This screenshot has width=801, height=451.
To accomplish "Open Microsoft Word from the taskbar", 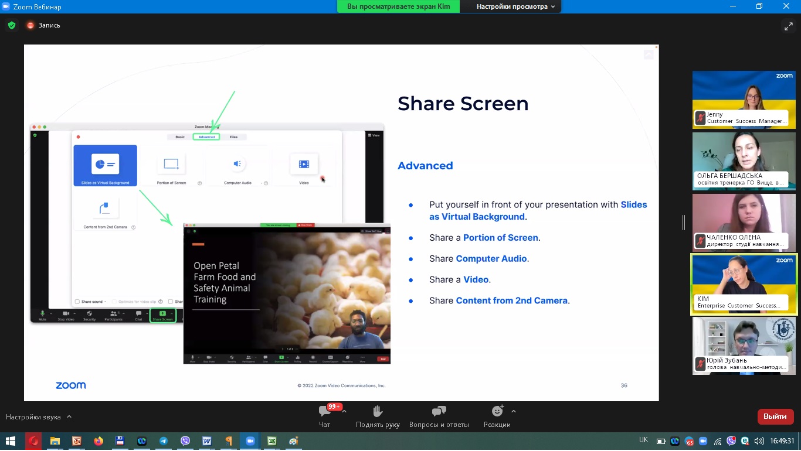I will [x=206, y=441].
